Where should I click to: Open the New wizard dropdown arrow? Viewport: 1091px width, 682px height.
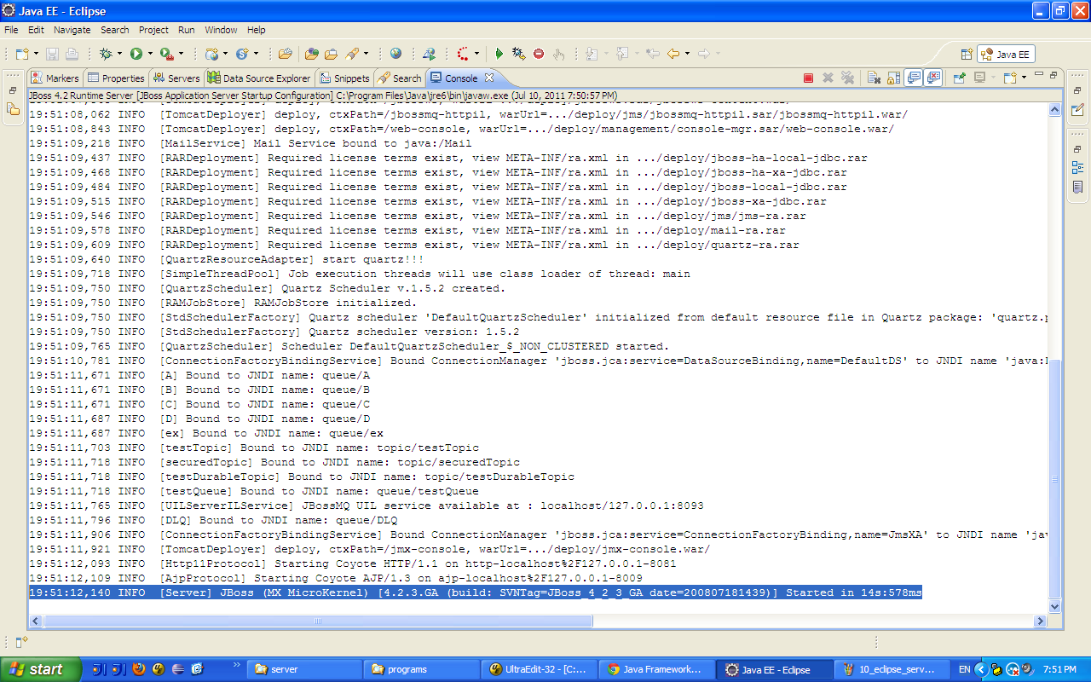click(35, 53)
